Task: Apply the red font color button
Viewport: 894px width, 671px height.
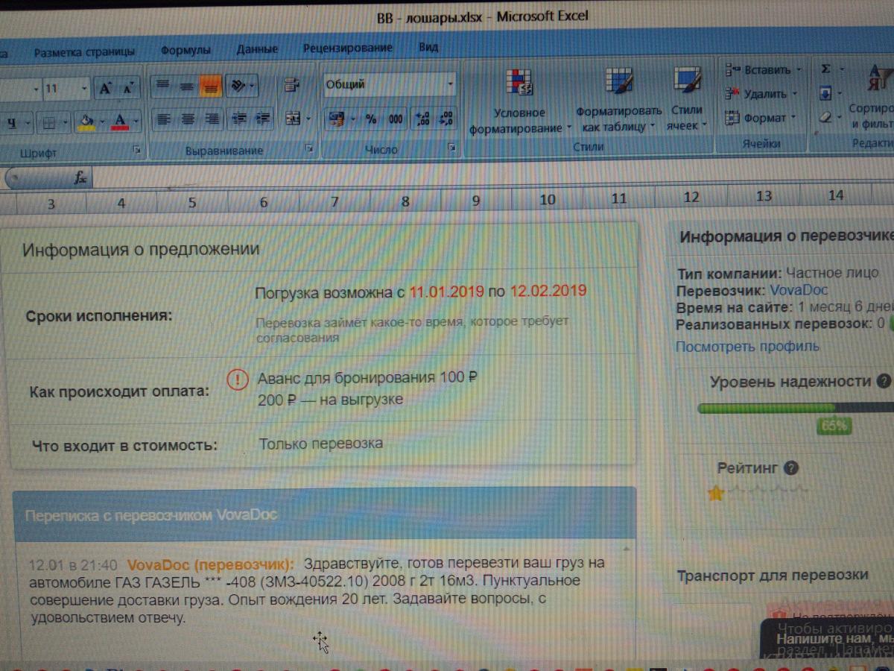Action: pos(121,122)
